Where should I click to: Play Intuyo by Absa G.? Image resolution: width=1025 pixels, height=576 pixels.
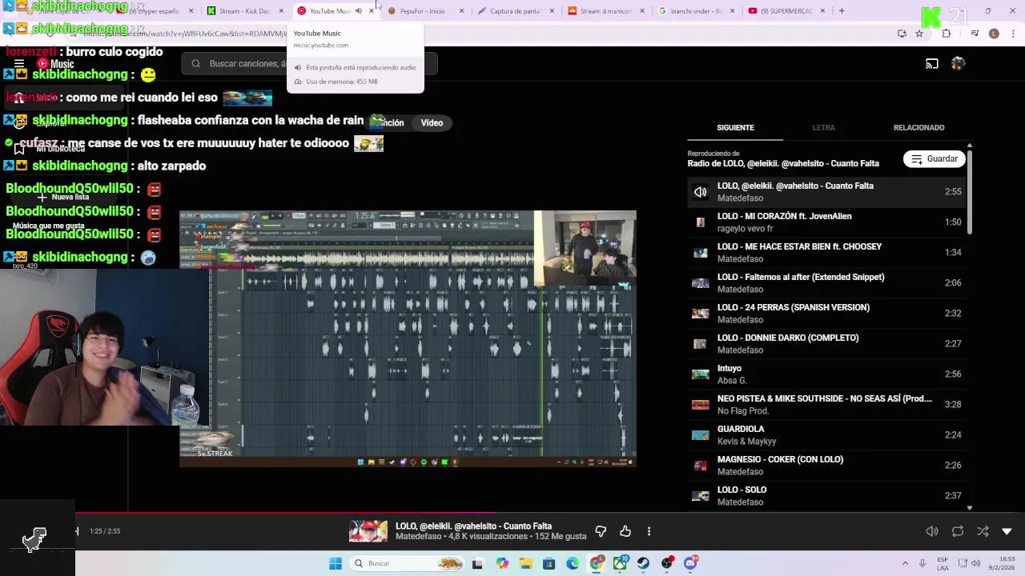pos(826,374)
